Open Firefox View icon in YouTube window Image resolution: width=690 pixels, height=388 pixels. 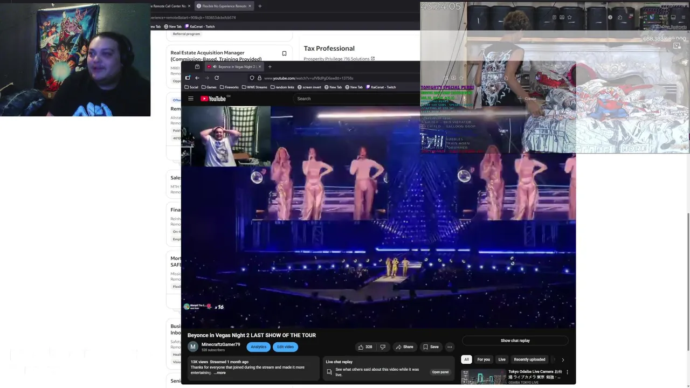pyautogui.click(x=197, y=67)
